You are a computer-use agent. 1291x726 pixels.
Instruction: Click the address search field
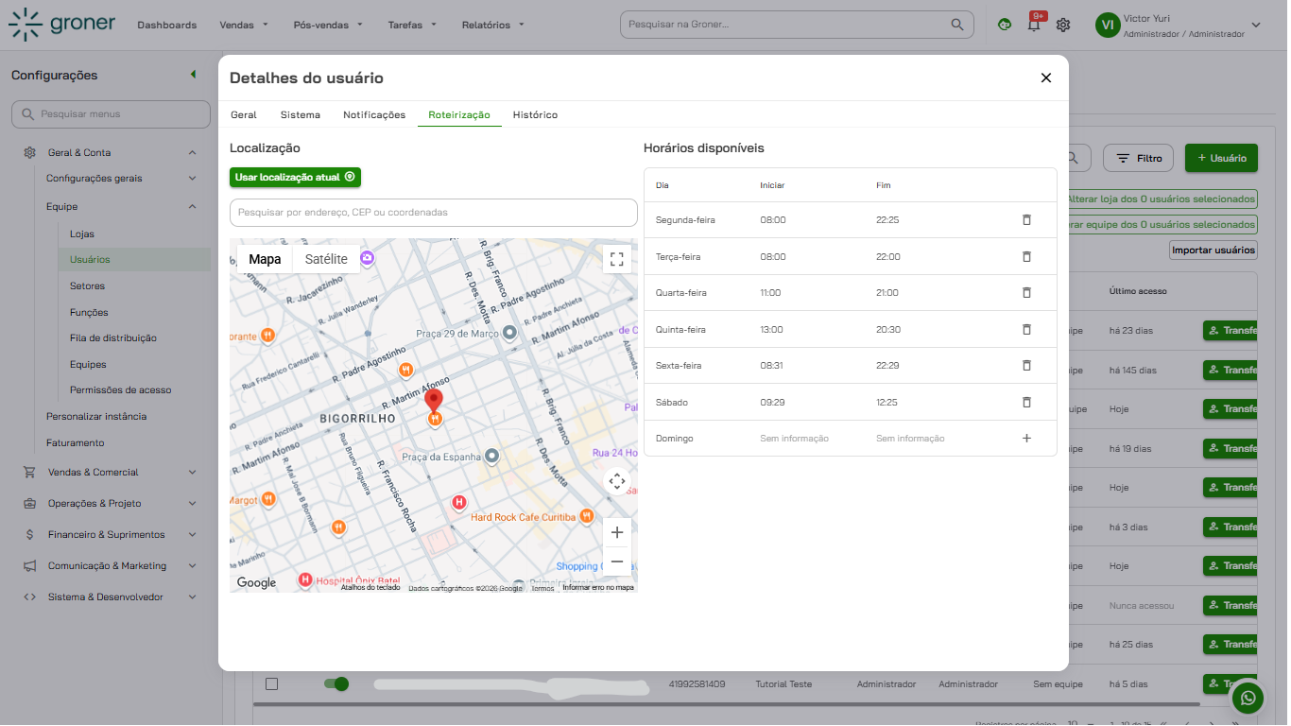click(x=434, y=213)
